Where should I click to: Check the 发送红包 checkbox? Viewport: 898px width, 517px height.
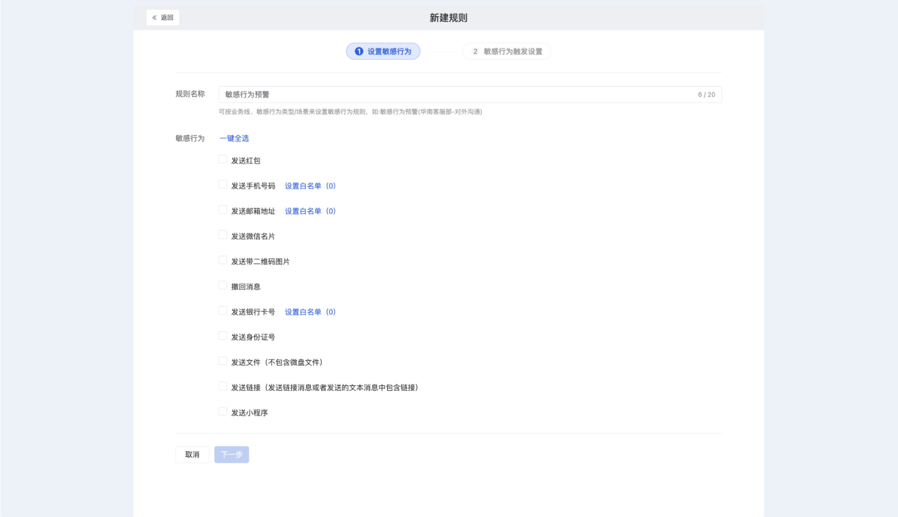223,159
